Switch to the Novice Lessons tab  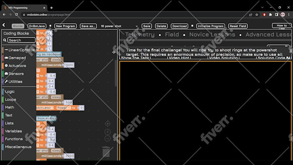point(212,34)
